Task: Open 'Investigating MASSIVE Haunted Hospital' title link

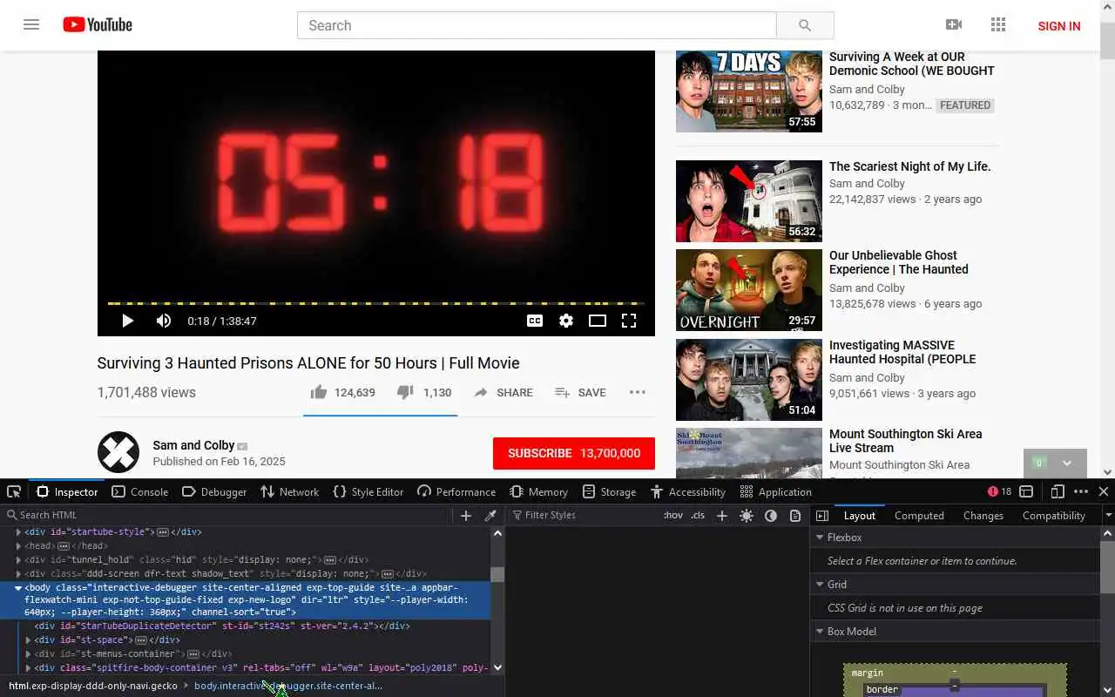Action: click(902, 352)
